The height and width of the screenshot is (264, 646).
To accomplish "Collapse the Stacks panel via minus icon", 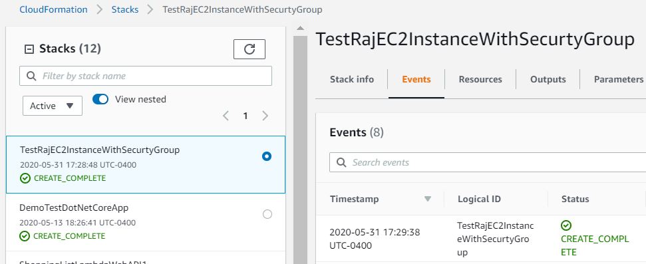I will [x=29, y=49].
